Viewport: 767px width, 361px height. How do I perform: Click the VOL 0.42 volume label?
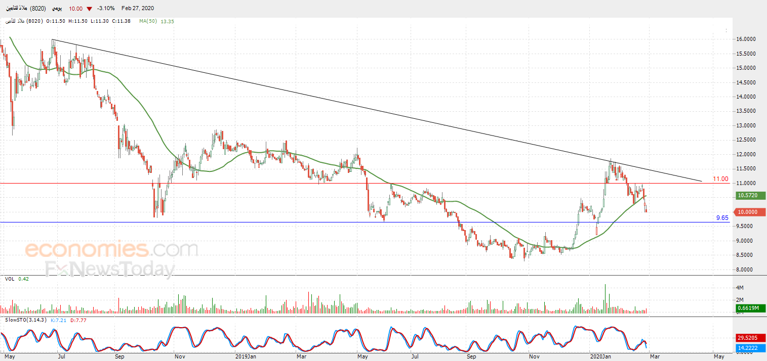pos(16,279)
